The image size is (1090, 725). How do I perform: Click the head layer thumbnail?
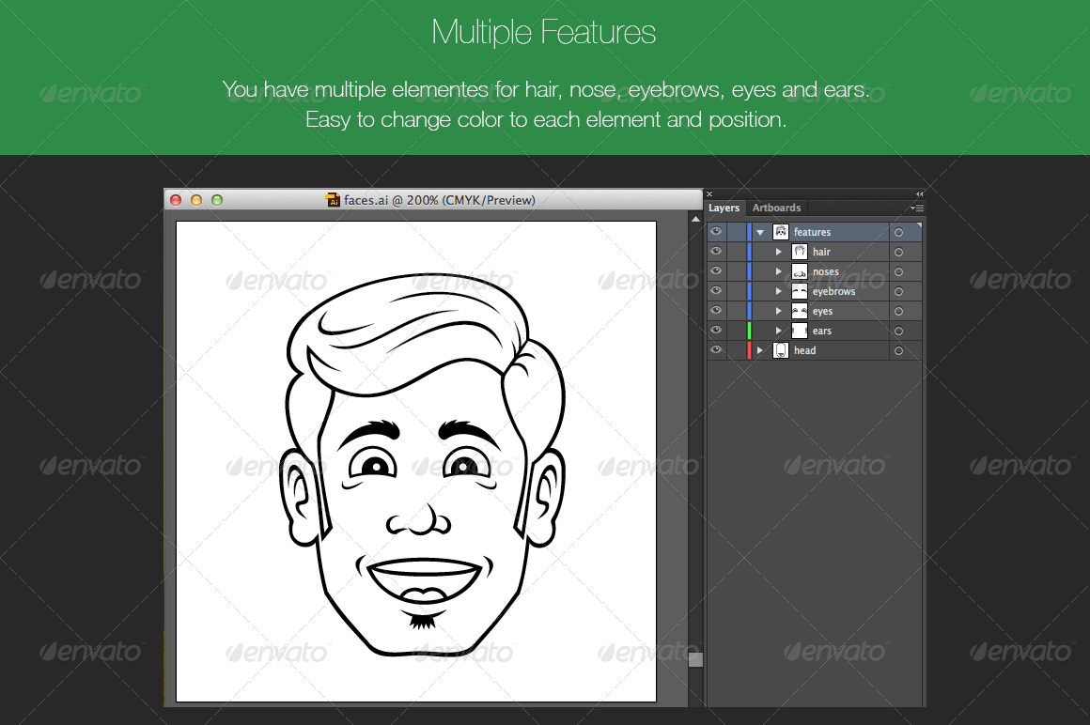(781, 349)
